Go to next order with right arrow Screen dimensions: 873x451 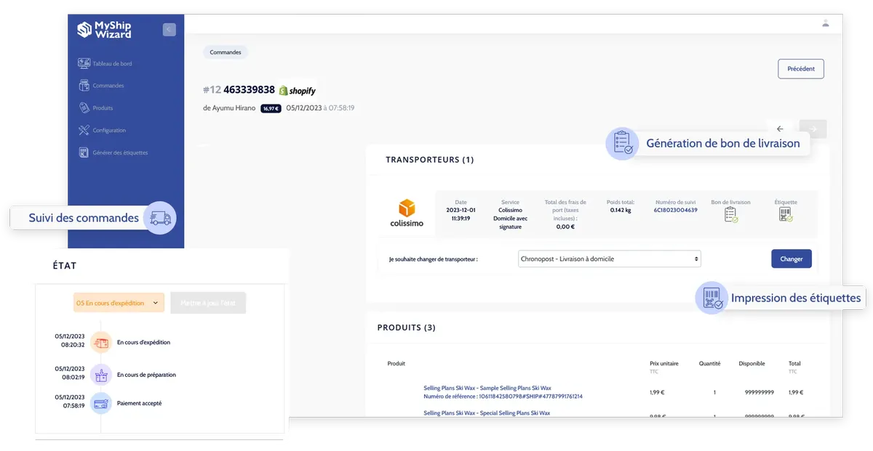(813, 129)
